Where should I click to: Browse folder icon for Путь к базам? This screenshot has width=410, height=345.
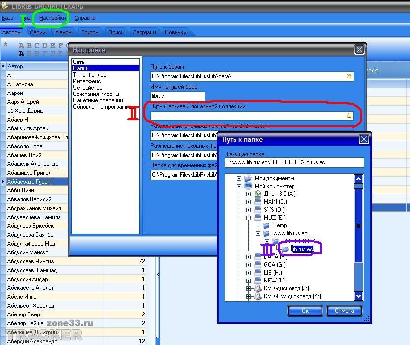pyautogui.click(x=349, y=76)
